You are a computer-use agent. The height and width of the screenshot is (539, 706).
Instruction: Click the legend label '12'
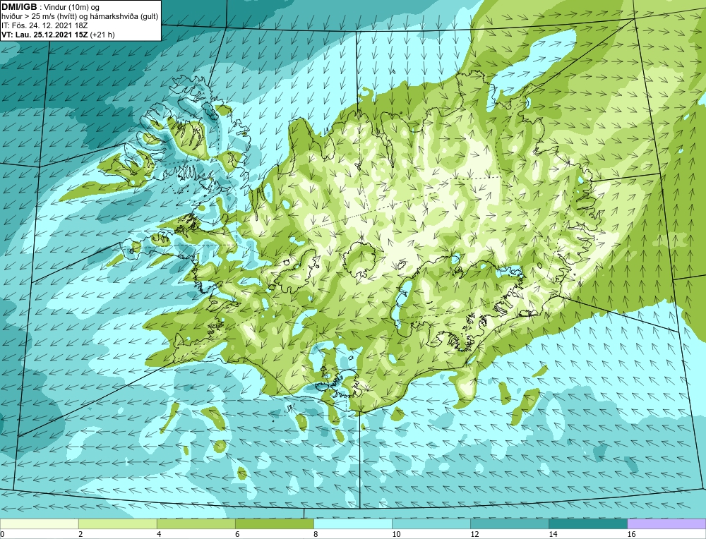point(474,534)
